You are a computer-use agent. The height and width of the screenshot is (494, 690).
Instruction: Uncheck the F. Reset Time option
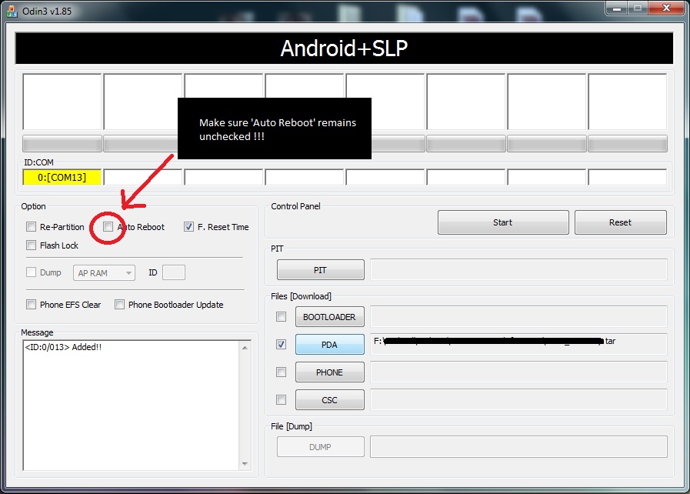188,227
